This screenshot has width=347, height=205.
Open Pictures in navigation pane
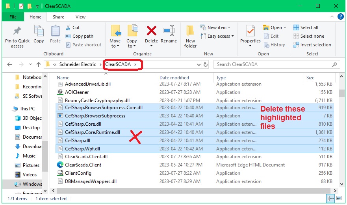click(x=27, y=165)
